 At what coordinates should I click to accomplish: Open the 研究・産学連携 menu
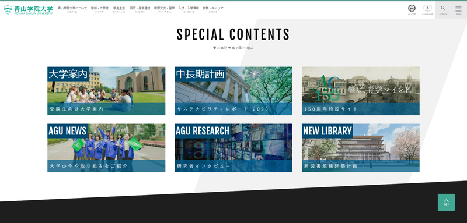click(140, 9)
